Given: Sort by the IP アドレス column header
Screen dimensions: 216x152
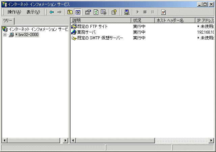Looking at the screenshot, I should click(205, 21).
